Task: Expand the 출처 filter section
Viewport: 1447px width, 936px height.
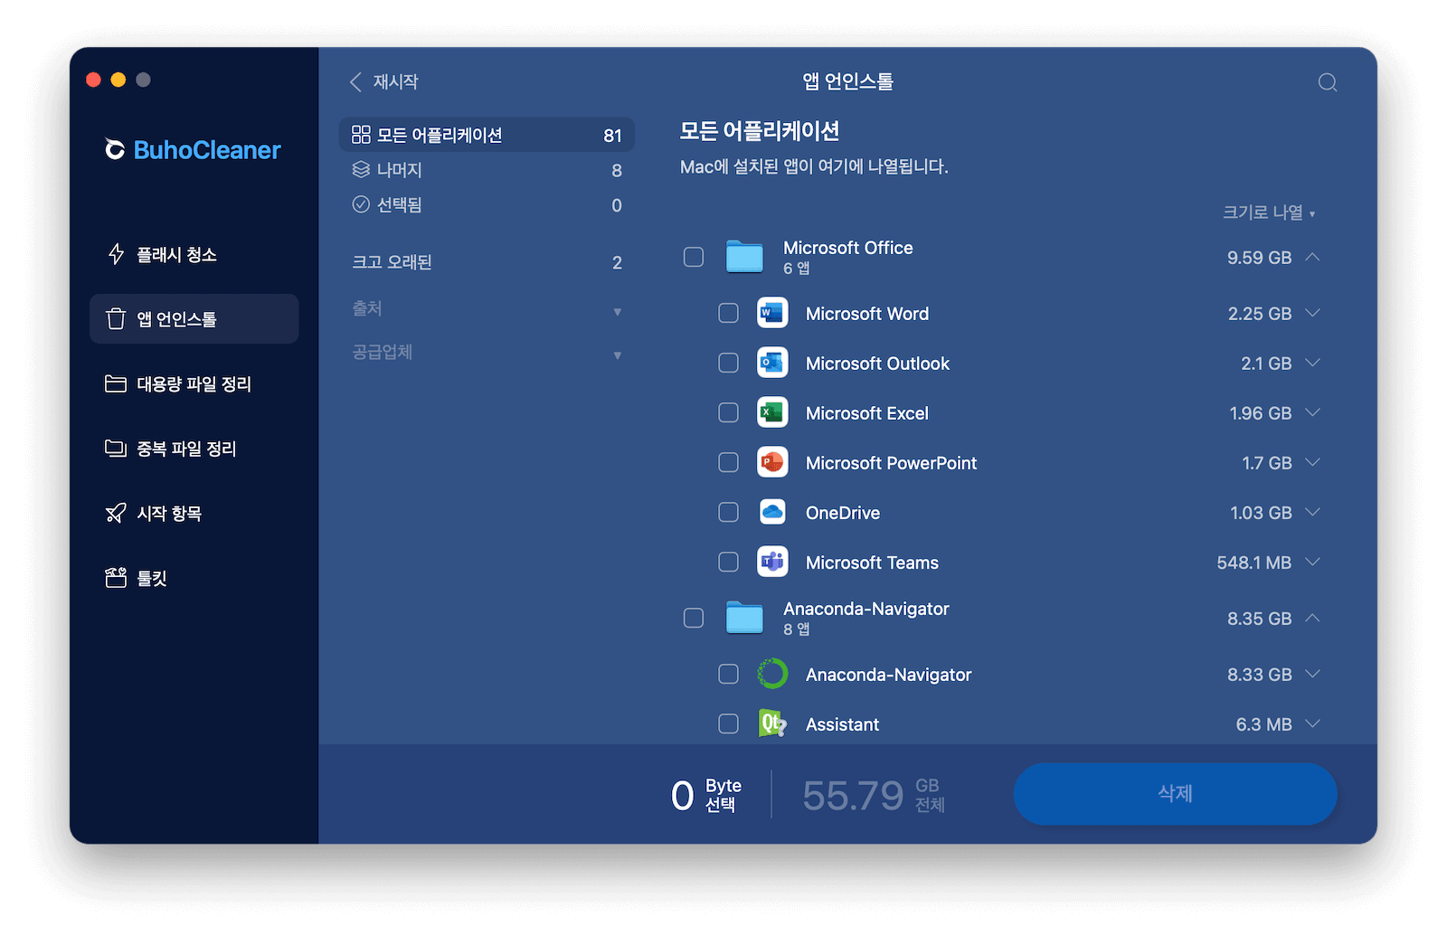Action: [x=487, y=309]
